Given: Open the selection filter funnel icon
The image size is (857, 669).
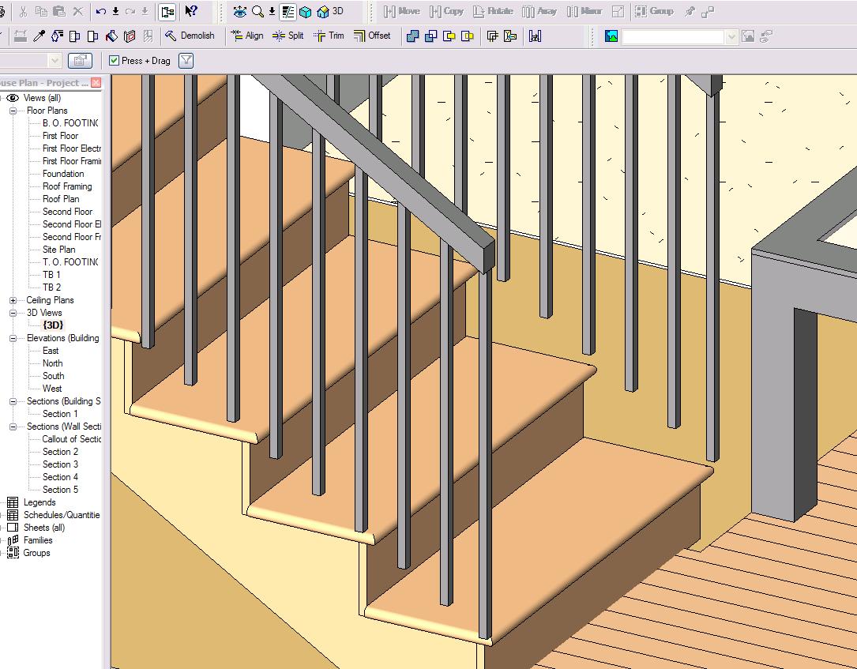Looking at the screenshot, I should tap(186, 61).
